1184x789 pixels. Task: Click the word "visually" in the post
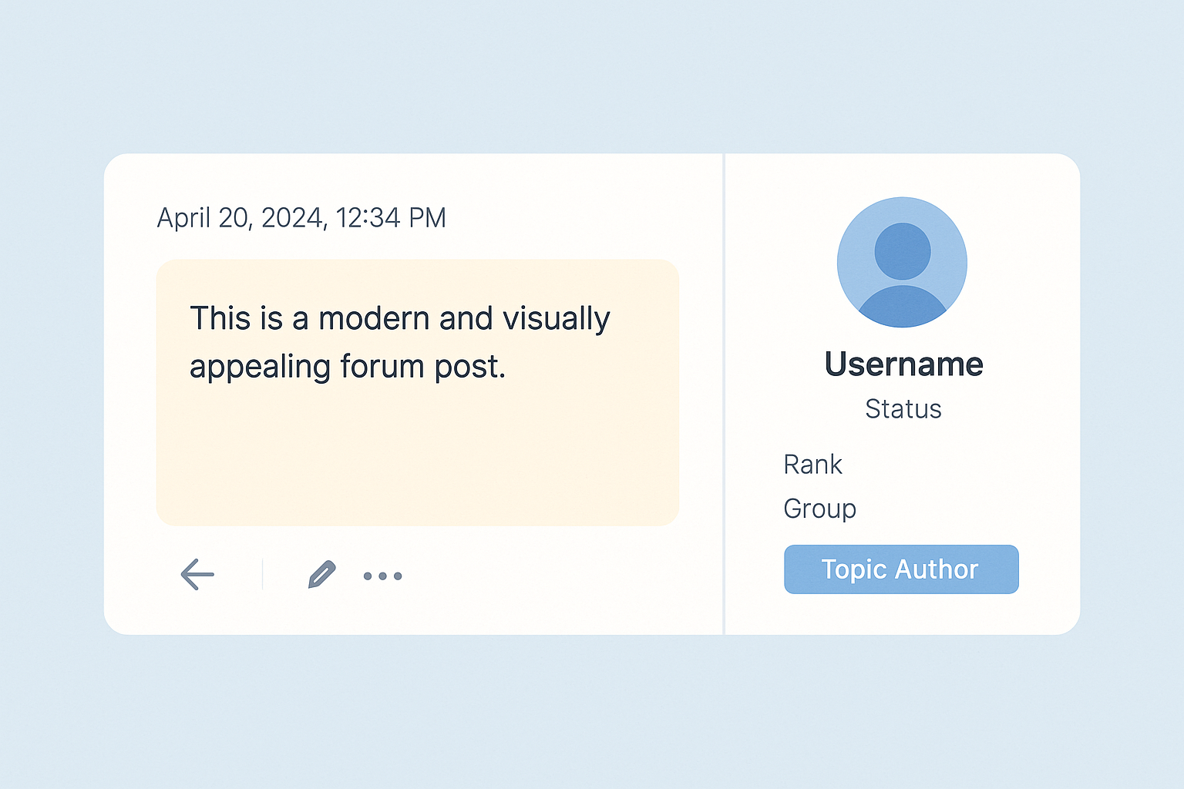(556, 319)
